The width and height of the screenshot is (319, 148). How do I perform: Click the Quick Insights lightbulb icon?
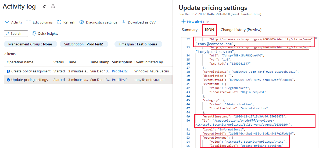pos(34,34)
